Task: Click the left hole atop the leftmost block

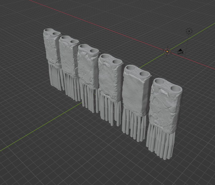Action: 48,31
